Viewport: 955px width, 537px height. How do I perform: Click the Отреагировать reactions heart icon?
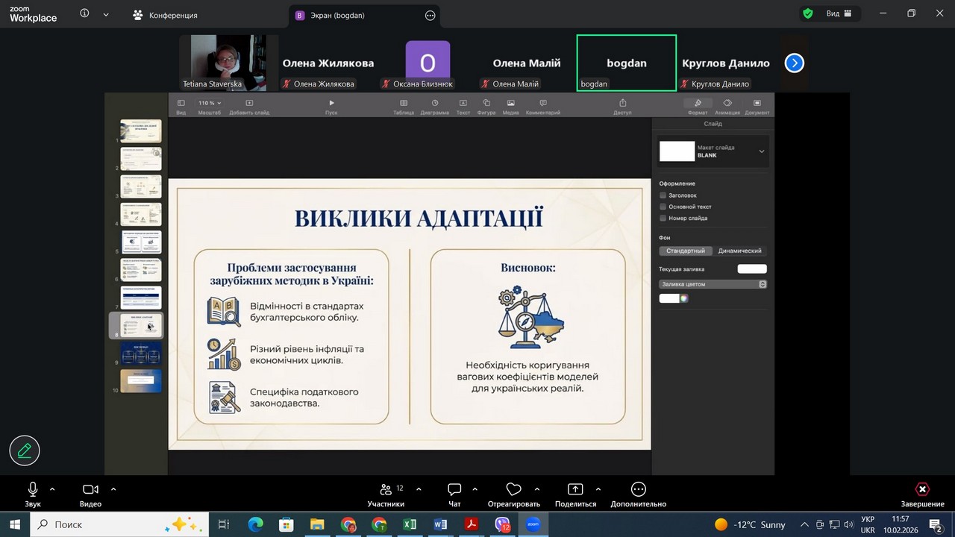(x=513, y=489)
